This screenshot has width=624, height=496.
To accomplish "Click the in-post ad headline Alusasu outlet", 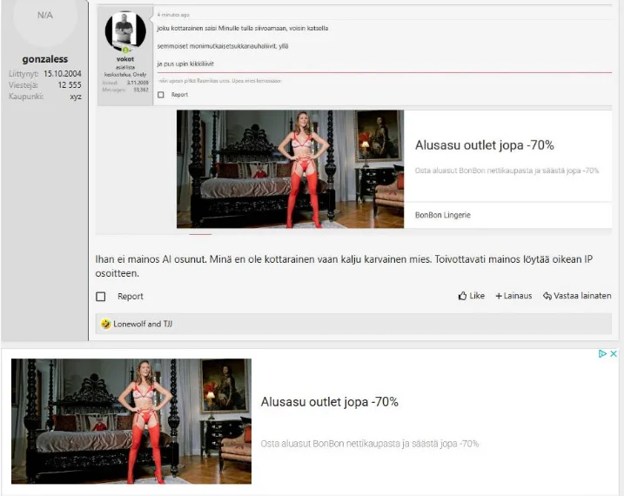I will [484, 145].
